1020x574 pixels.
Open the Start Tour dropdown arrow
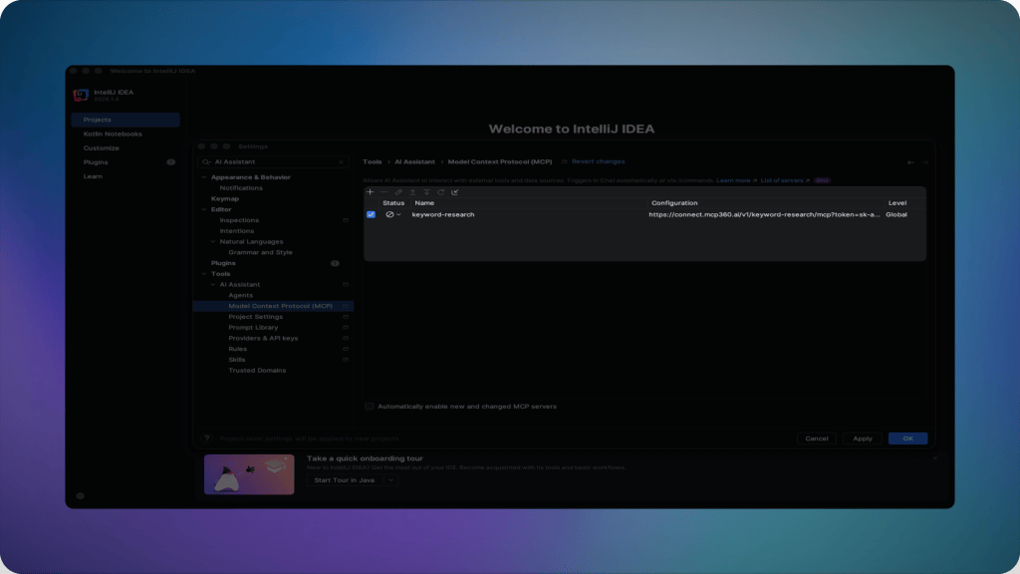390,480
